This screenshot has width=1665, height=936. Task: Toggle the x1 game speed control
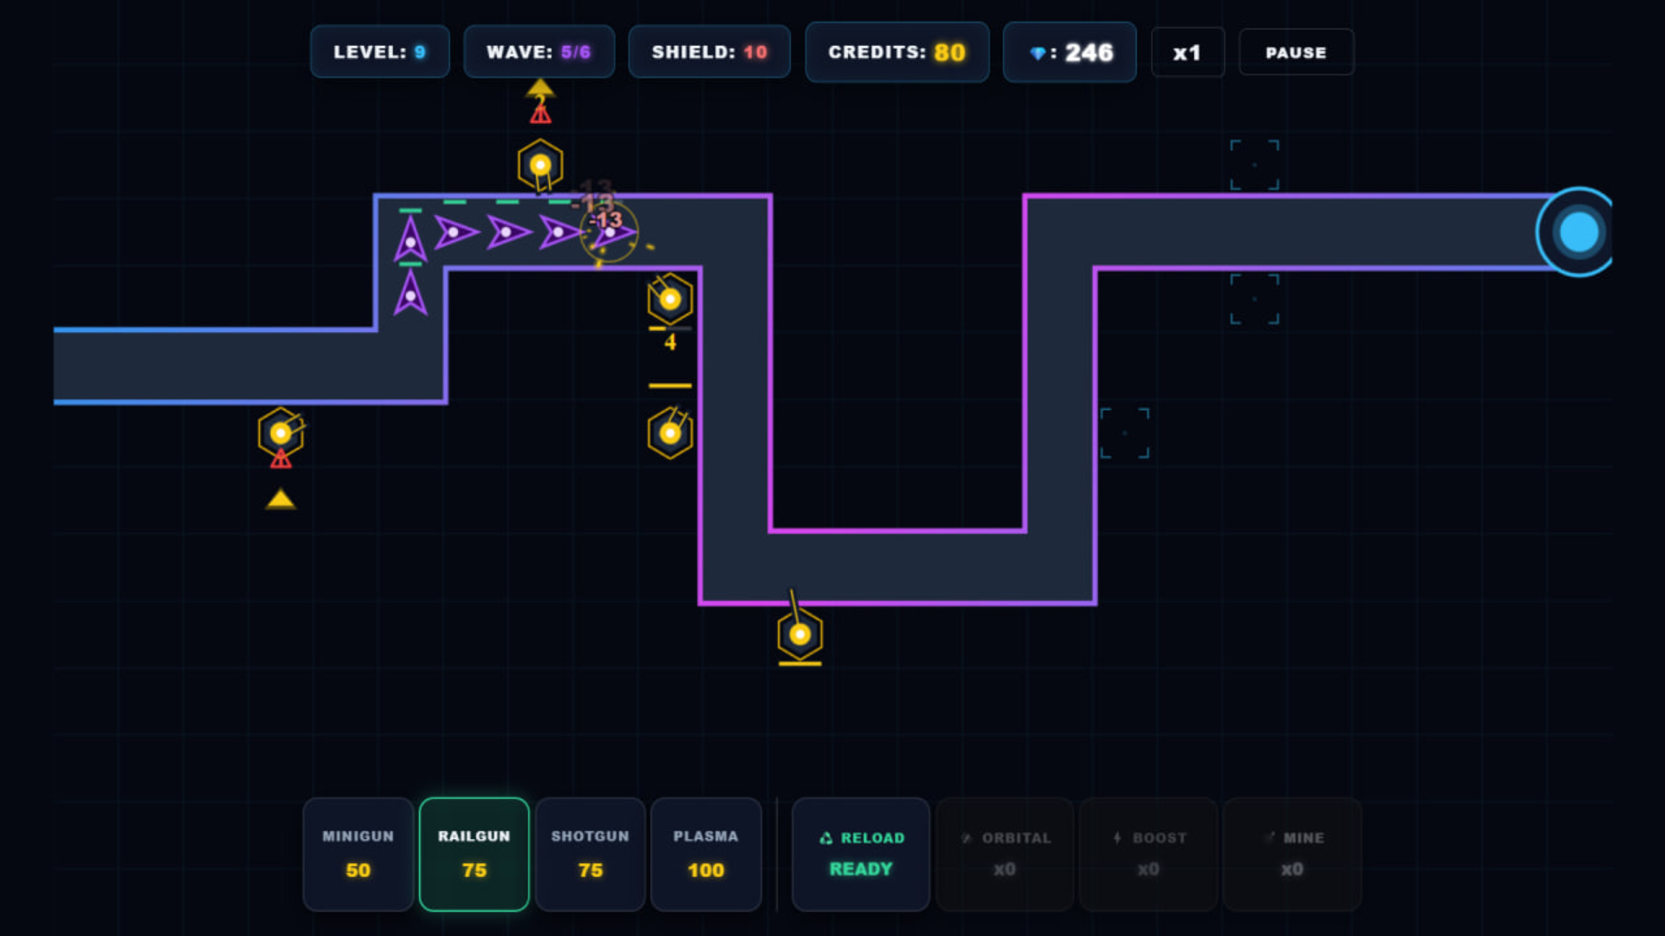point(1187,52)
